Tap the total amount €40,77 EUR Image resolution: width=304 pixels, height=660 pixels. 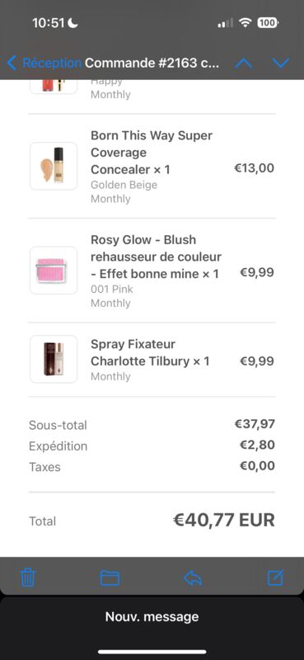point(224,521)
